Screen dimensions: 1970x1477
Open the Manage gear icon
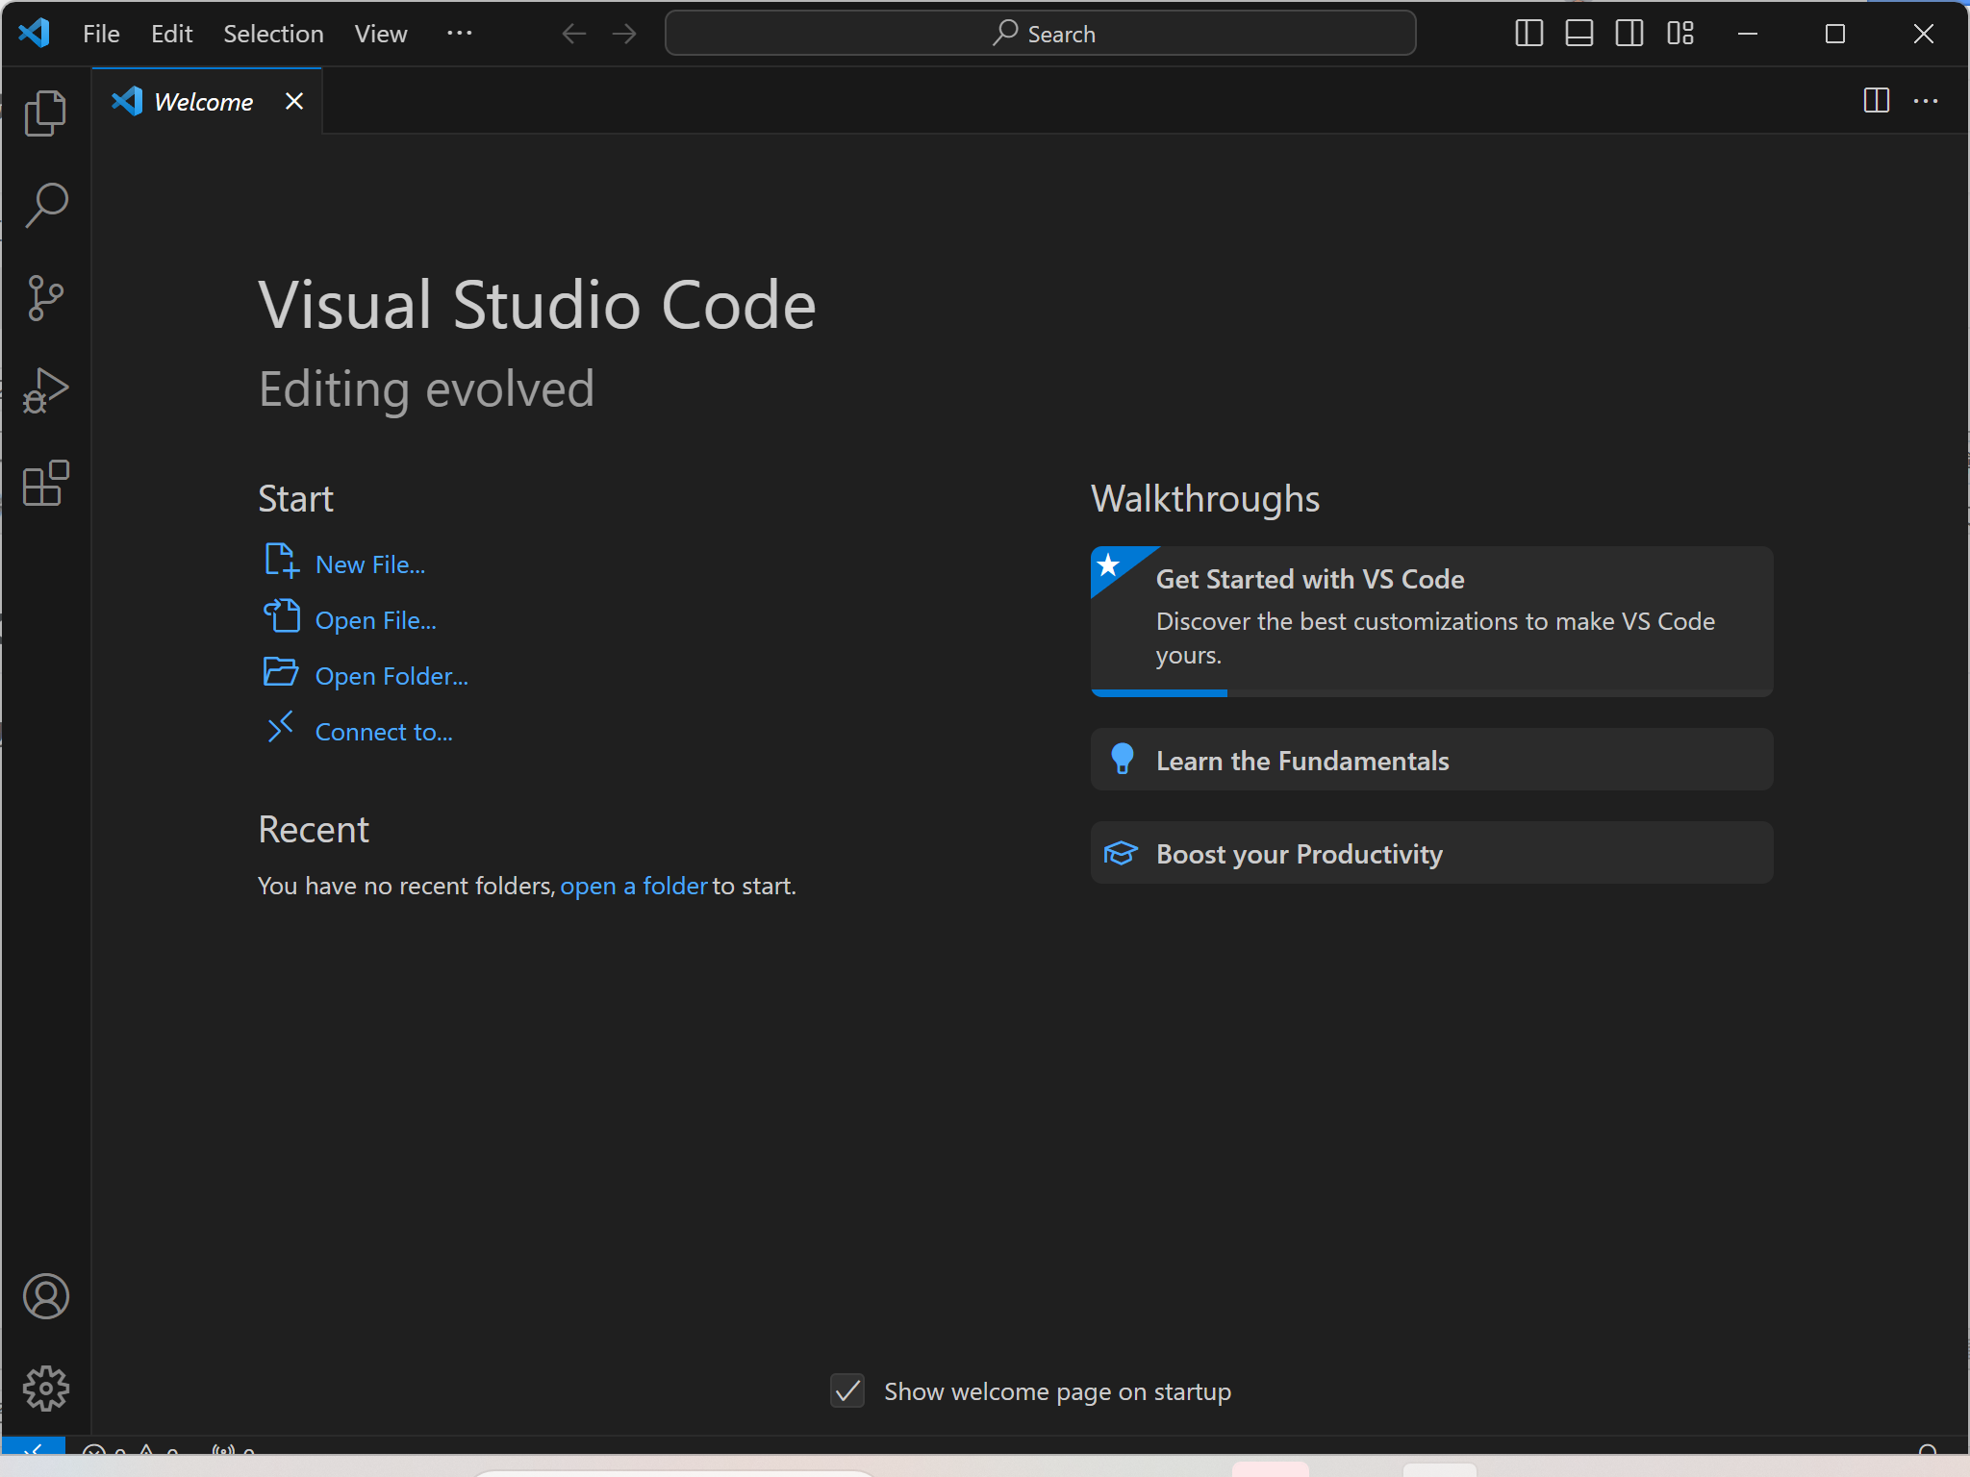[x=45, y=1389]
